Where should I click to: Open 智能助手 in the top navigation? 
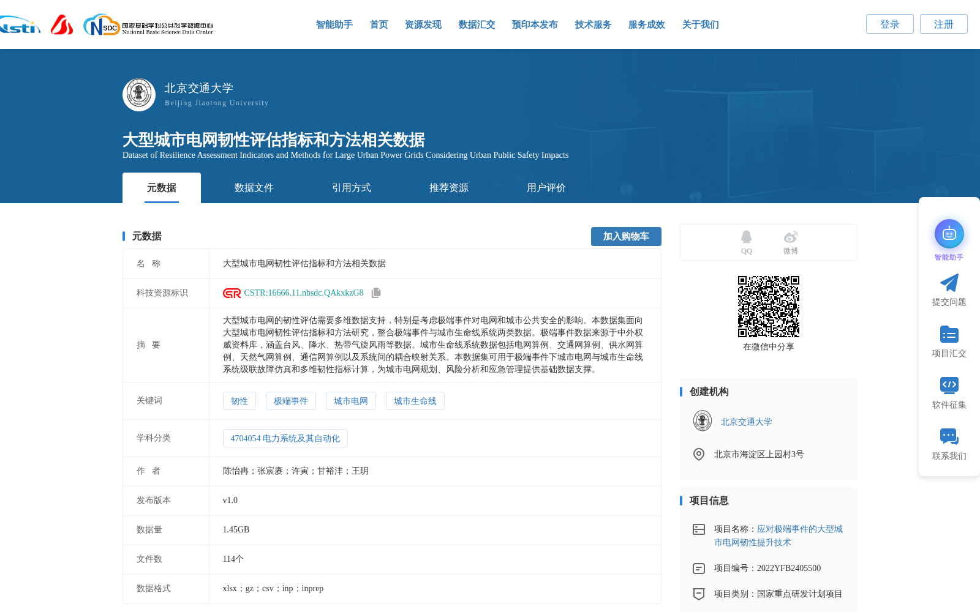click(x=334, y=24)
